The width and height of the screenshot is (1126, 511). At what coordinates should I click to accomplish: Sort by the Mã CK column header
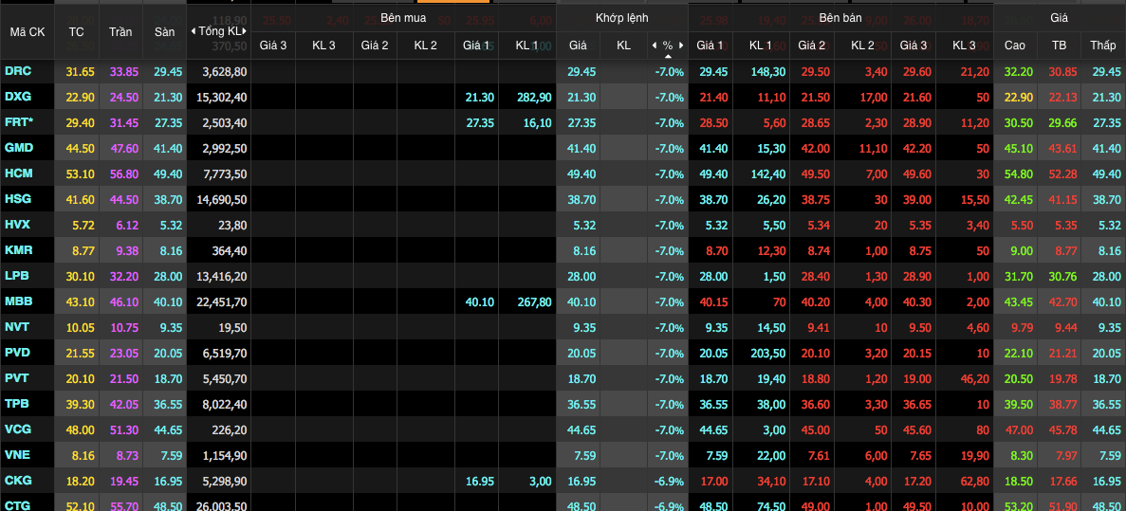tap(27, 31)
